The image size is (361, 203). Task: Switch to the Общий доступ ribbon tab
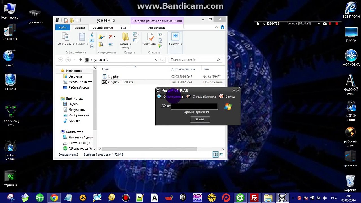(x=102, y=28)
